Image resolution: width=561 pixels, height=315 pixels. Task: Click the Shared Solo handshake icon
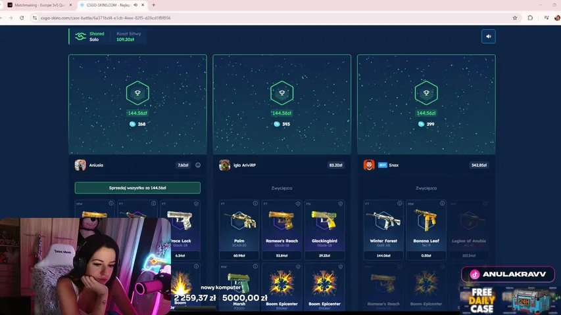80,37
